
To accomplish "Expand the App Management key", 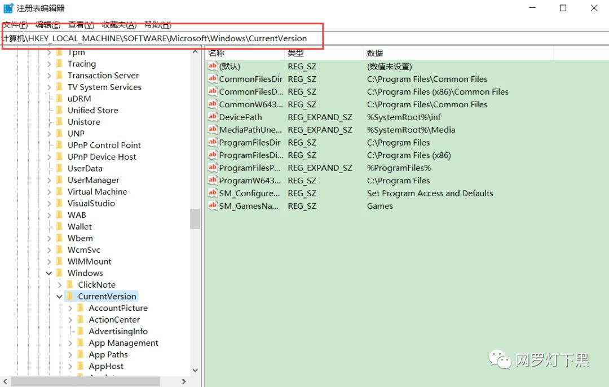I will (70, 343).
